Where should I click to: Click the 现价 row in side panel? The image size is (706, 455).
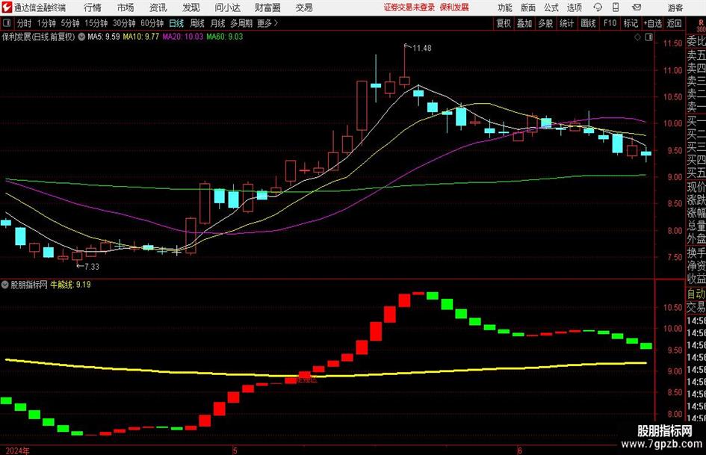(696, 188)
